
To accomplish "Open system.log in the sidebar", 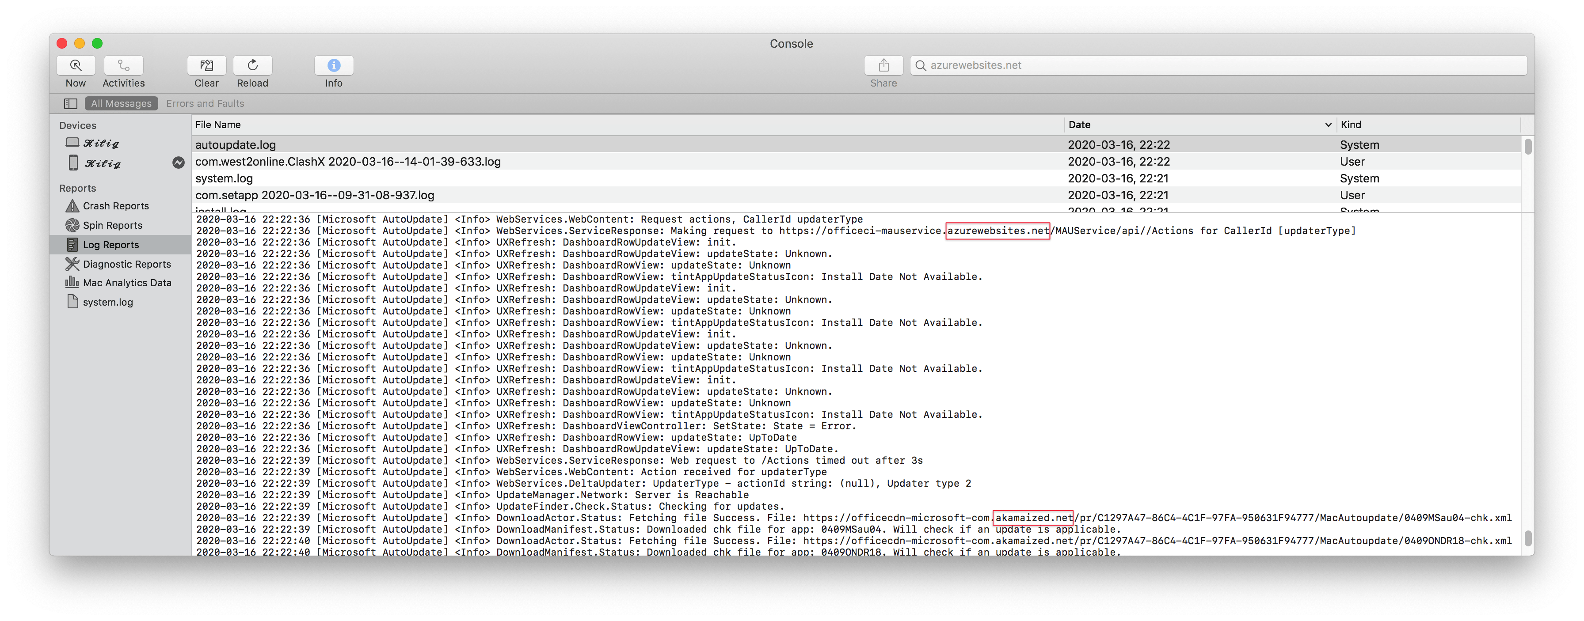I will click(x=107, y=302).
